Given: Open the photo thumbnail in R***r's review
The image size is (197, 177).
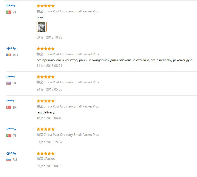Looking at the screenshot, I should (x=41, y=27).
